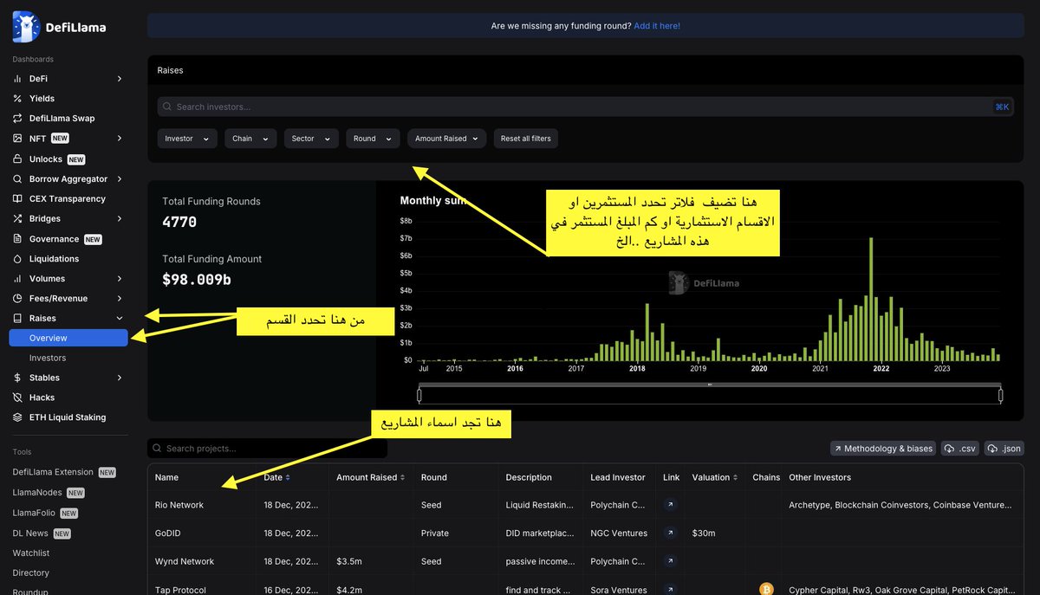The width and height of the screenshot is (1040, 595).
Task: Open Methodology & biases
Action: click(883, 449)
